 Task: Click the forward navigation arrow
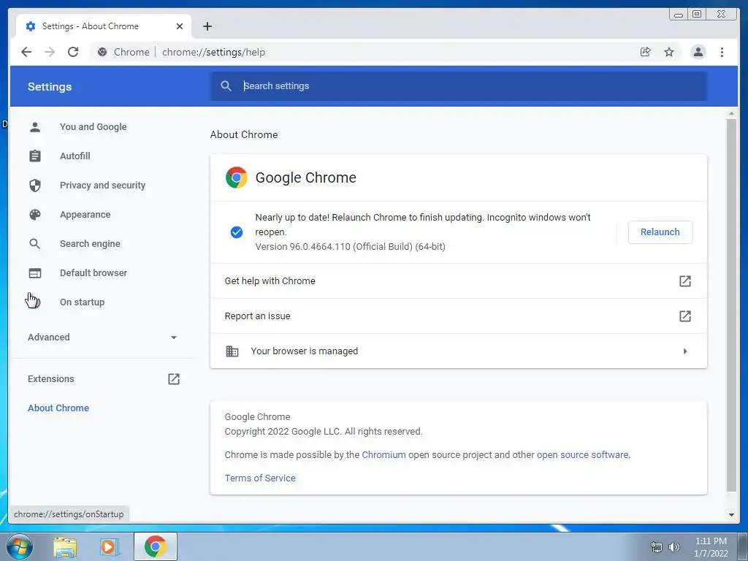point(50,52)
